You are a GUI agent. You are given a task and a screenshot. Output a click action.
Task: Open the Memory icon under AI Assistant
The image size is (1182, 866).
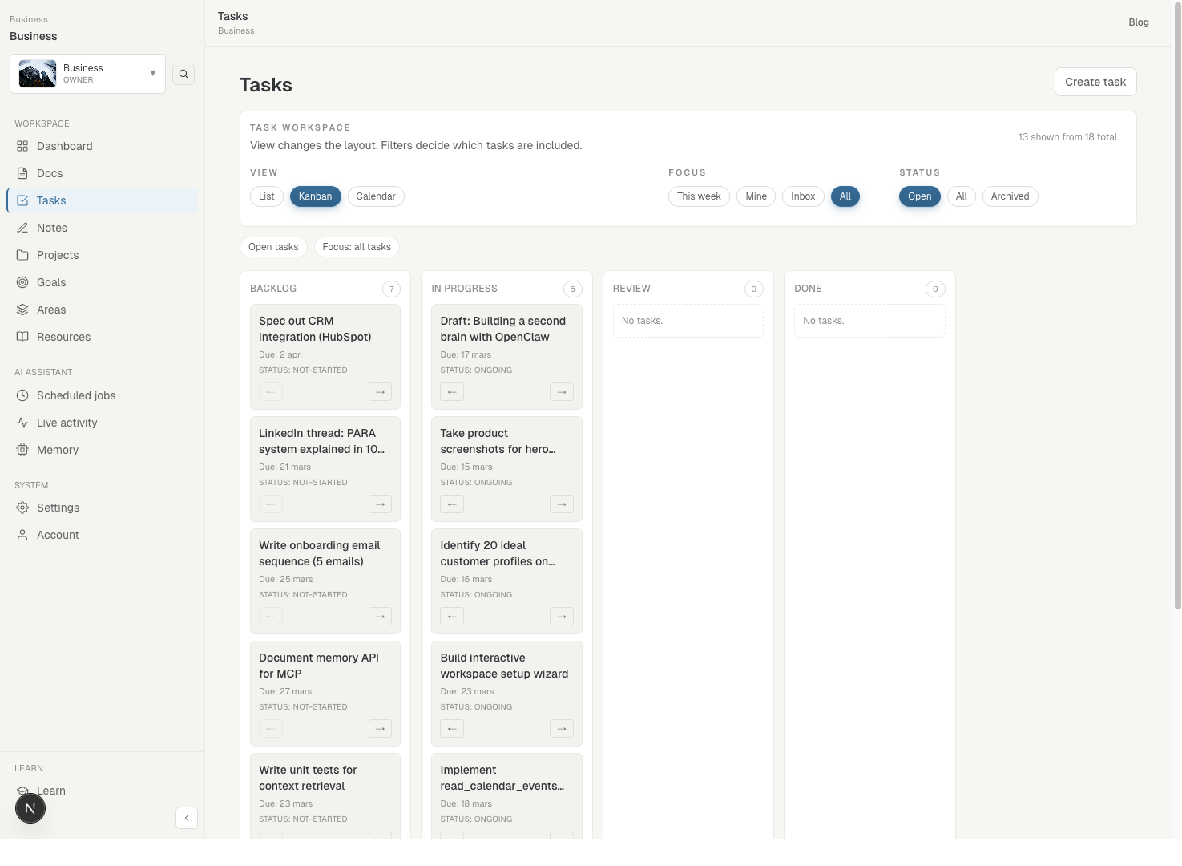coord(22,450)
